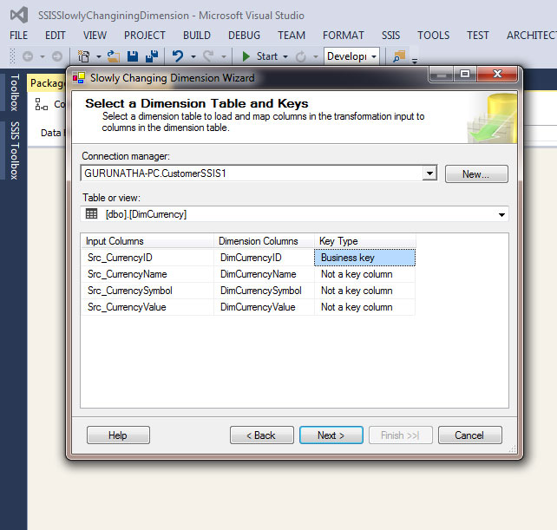The image size is (557, 530).
Task: Click the DimCurrencyID dimension column cell
Action: pyautogui.click(x=264, y=258)
